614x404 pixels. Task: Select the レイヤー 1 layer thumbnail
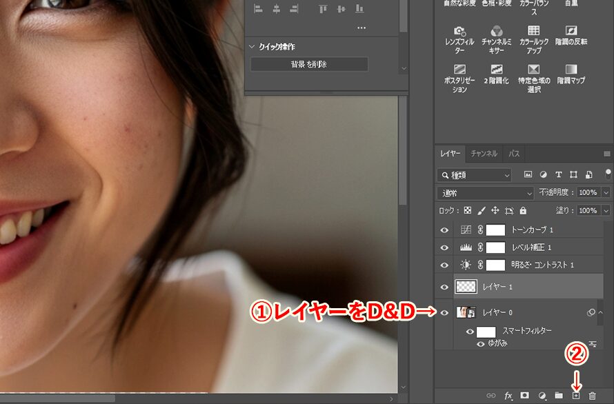465,287
